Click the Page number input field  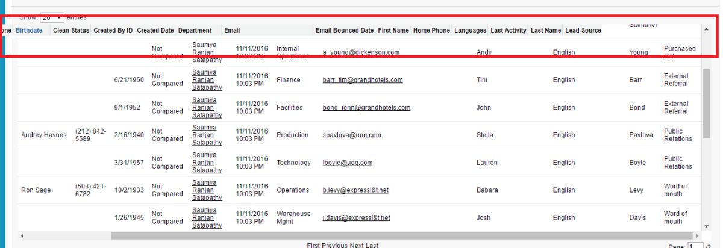coord(696,245)
